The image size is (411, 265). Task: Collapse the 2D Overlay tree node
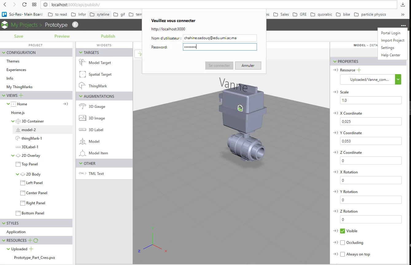tap(13, 155)
